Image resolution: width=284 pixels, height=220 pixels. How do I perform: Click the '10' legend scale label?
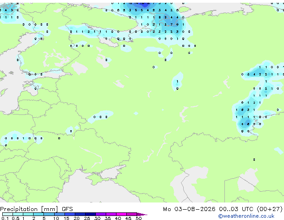pos(56,218)
